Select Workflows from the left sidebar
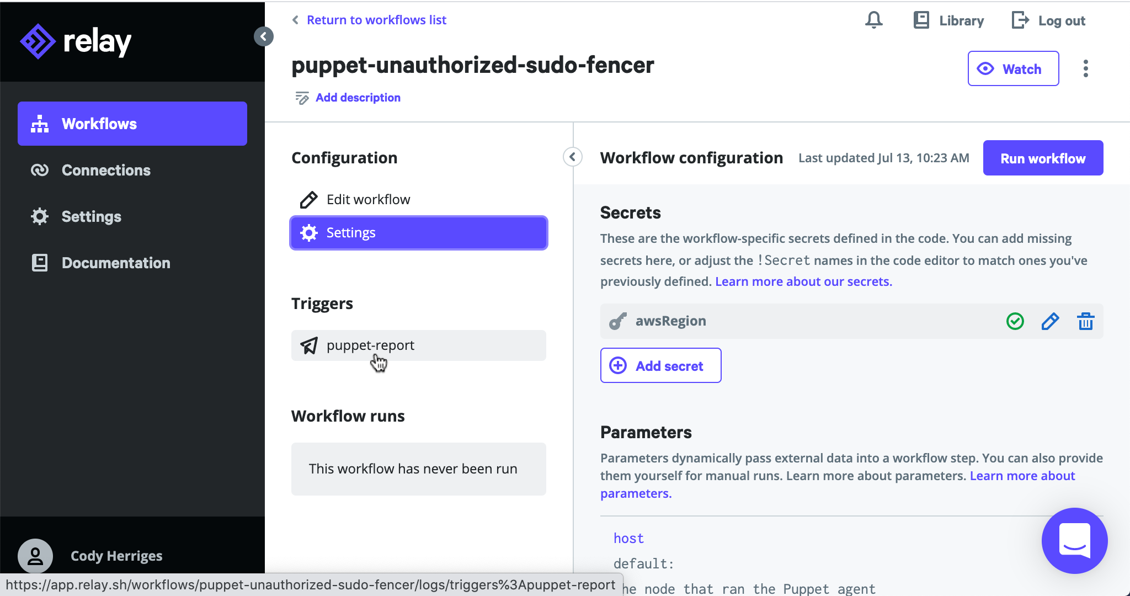Screen dimensions: 1130x596 coord(133,124)
